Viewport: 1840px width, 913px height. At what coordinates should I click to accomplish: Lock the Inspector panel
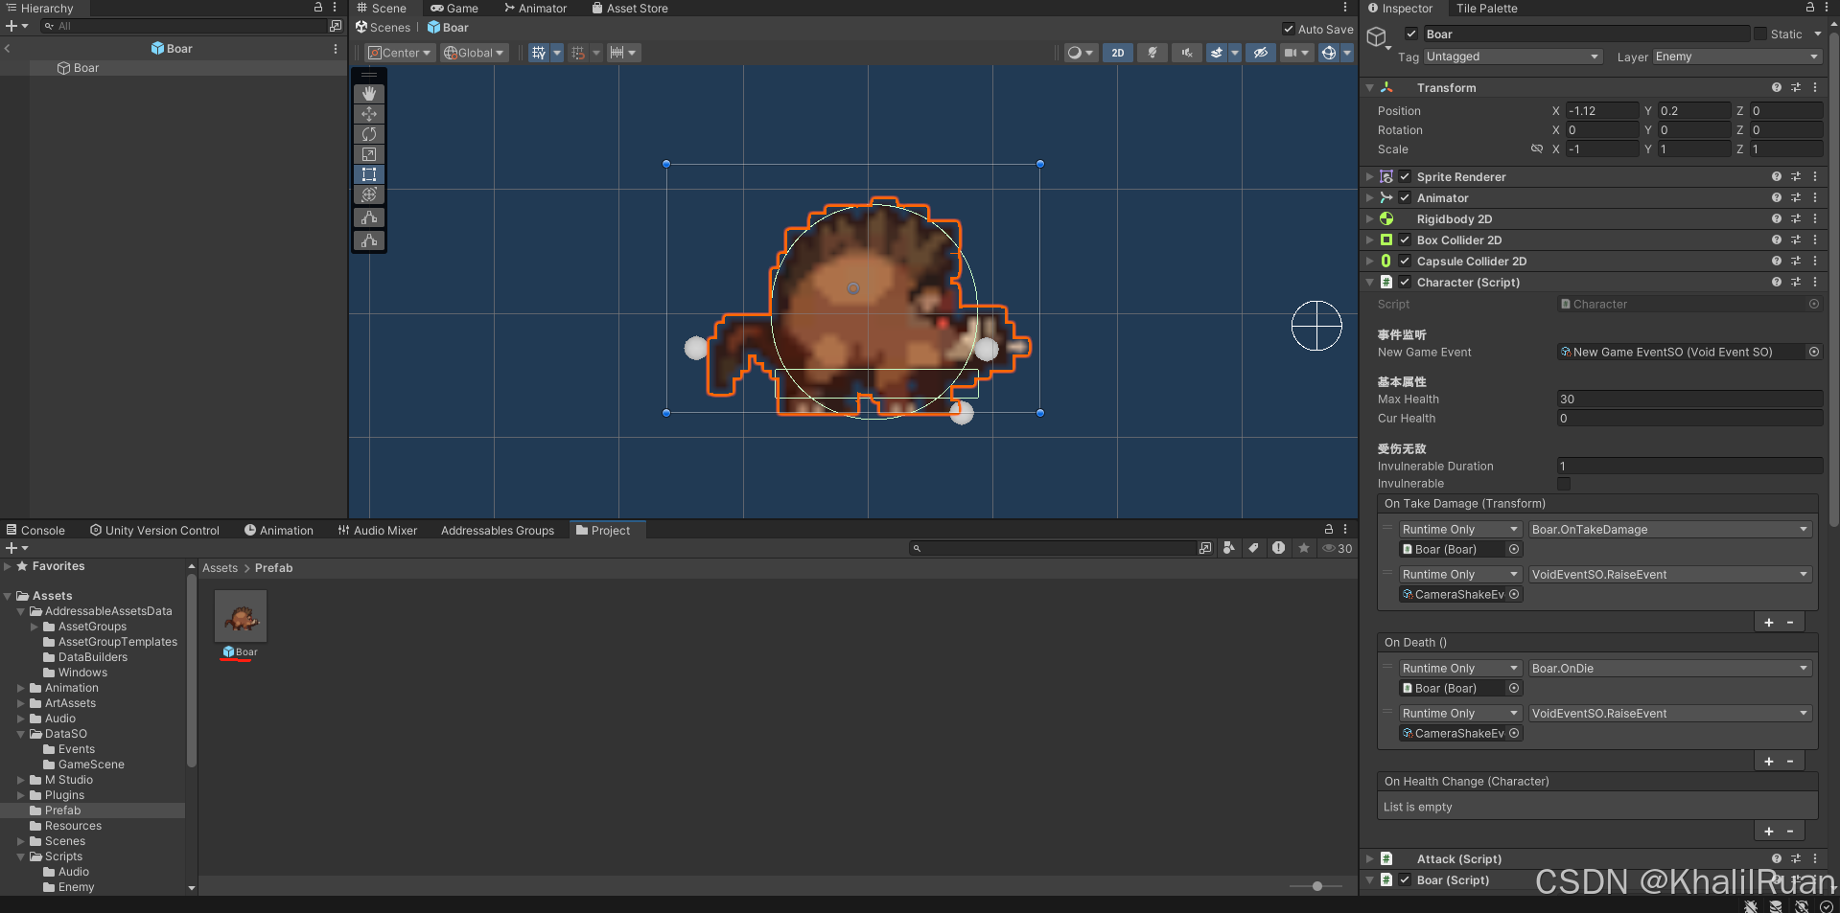click(x=1809, y=8)
